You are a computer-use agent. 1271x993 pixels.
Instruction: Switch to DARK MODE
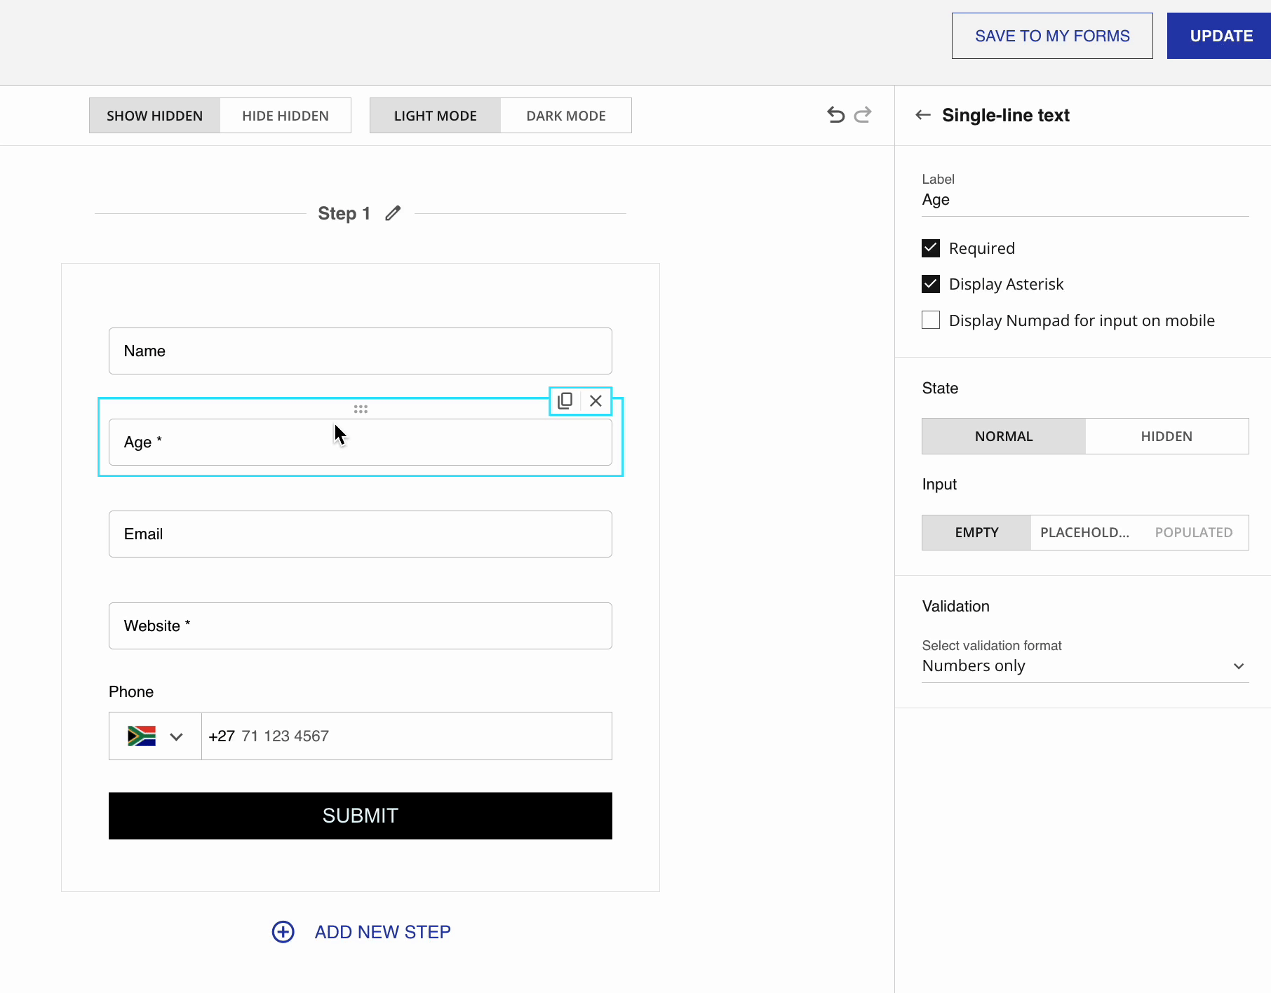point(566,115)
